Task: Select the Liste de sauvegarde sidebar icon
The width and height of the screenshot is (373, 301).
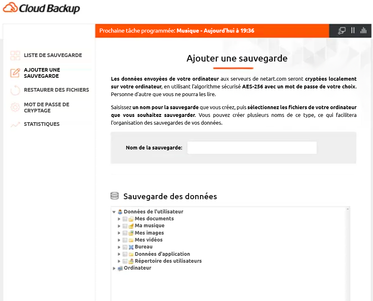Action: (x=15, y=55)
